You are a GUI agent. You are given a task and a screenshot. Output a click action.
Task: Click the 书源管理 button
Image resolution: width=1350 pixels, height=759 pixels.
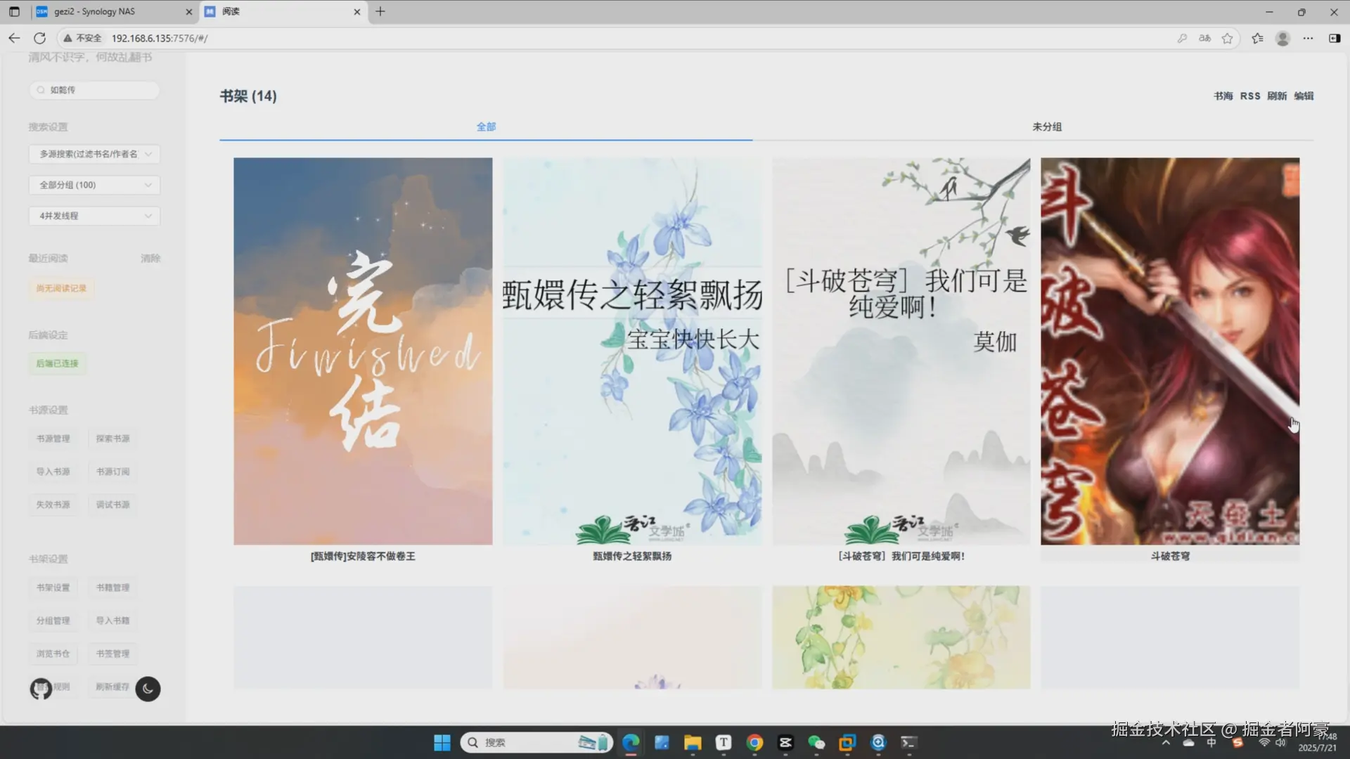pyautogui.click(x=53, y=439)
